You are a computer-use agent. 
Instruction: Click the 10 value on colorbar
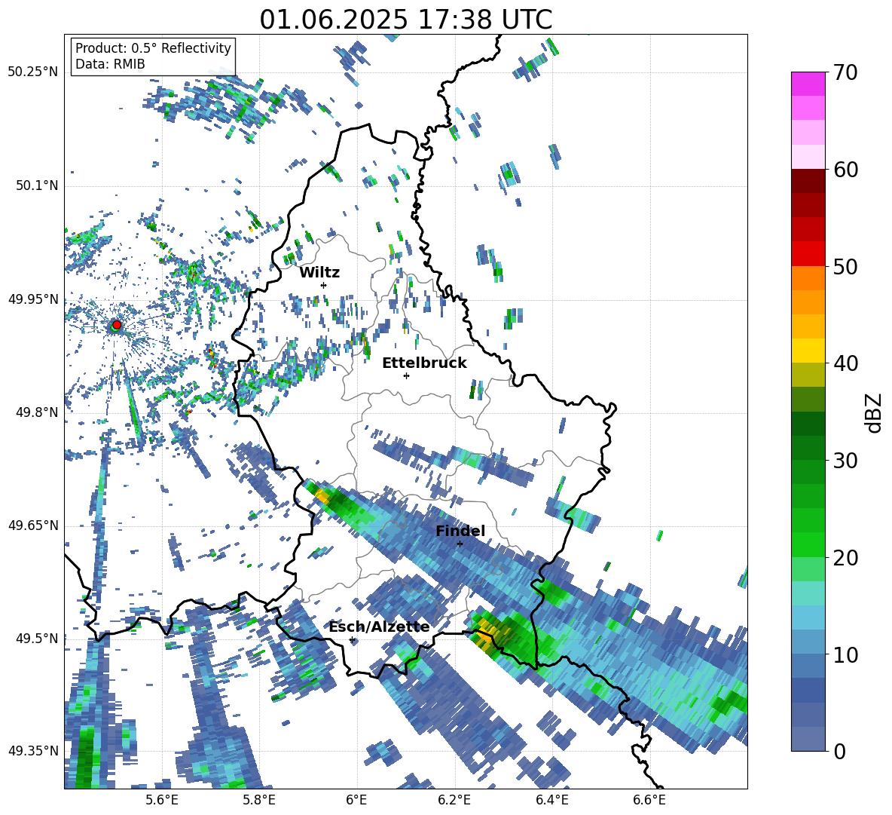point(845,655)
